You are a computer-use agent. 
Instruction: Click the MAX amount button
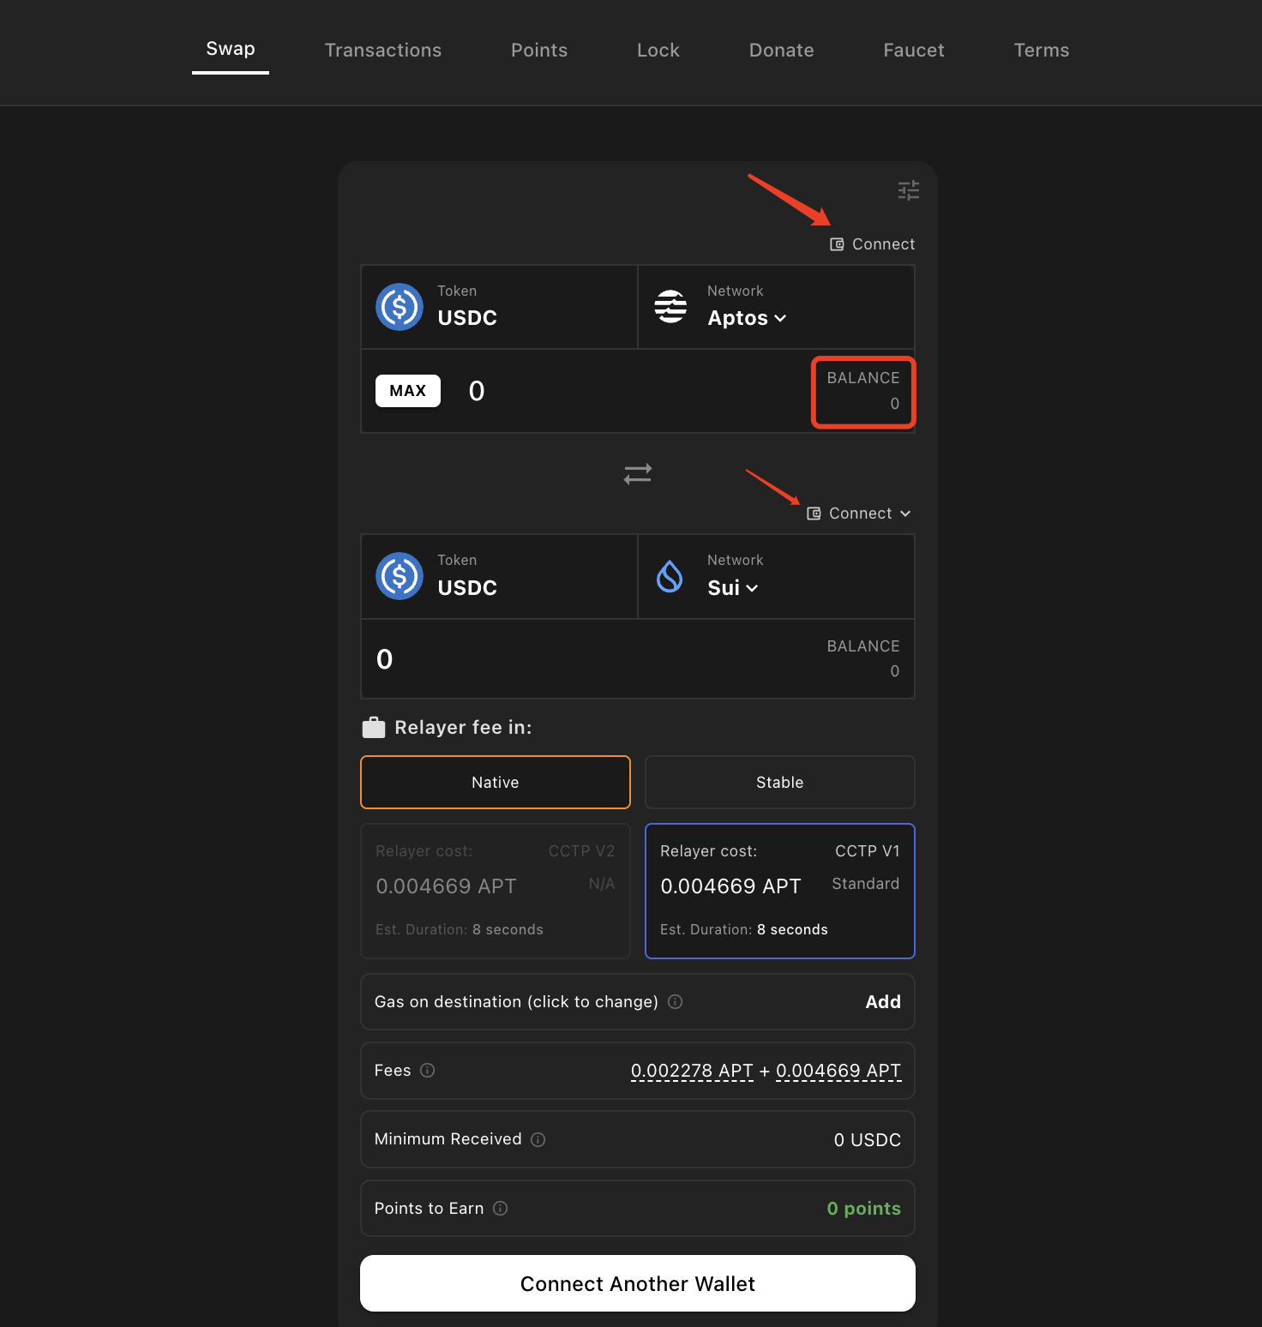point(408,391)
